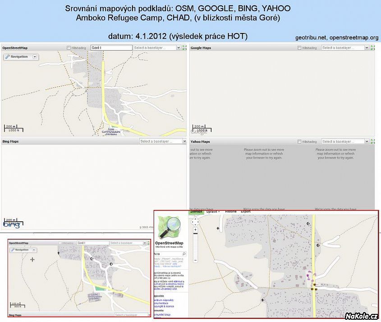Click the Navigation wrench icon in lower-left inset map
Screen dimensions: 381x322
click(13, 250)
